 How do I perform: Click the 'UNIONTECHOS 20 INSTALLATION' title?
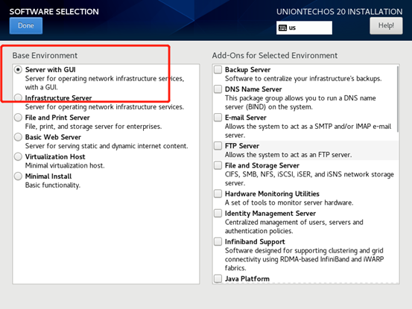coord(339,12)
